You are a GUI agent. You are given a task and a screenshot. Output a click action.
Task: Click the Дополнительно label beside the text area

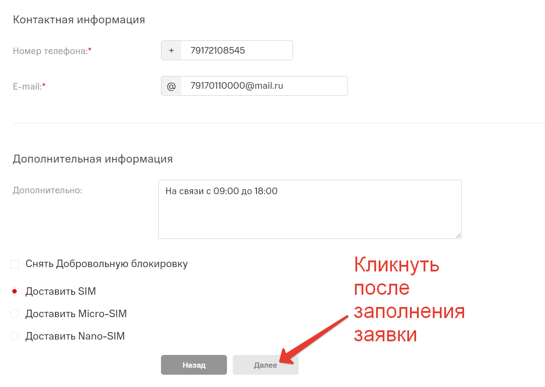coord(48,191)
